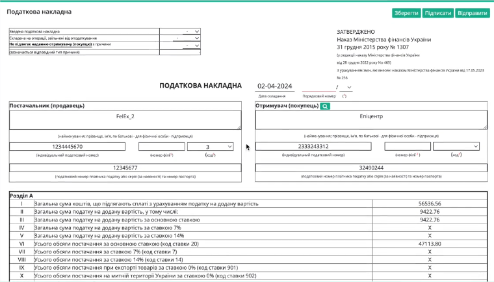Click the X value in row VIII
This screenshot has width=494, height=282.
[430, 260]
